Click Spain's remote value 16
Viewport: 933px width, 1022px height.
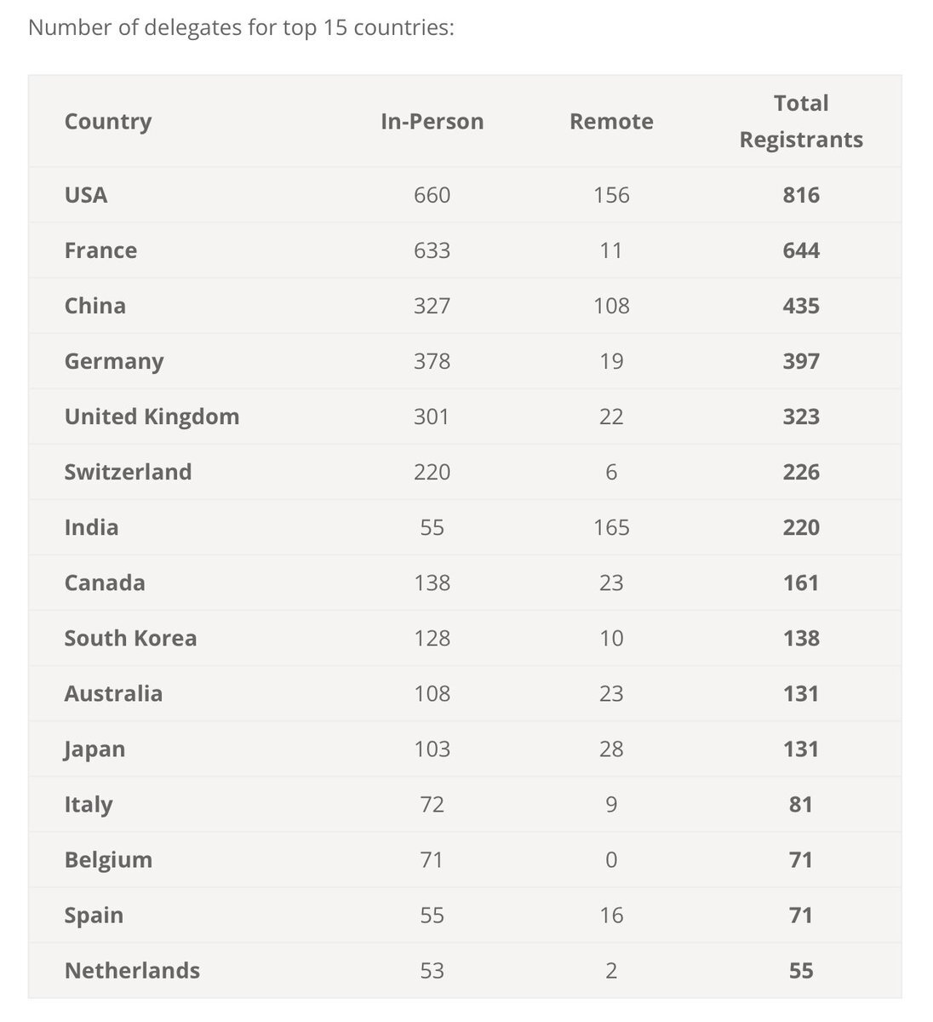point(611,915)
